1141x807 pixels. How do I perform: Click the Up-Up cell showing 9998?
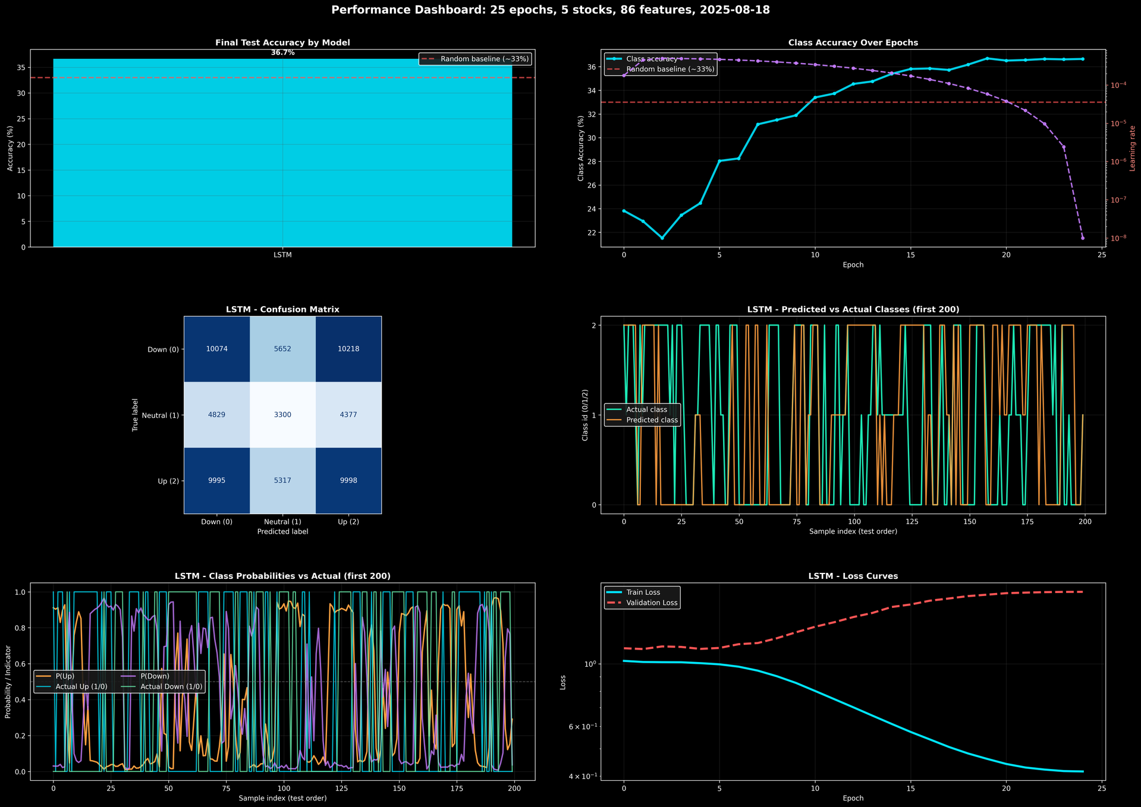(x=348, y=480)
